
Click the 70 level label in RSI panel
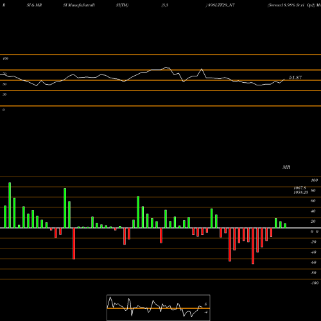click(4, 74)
